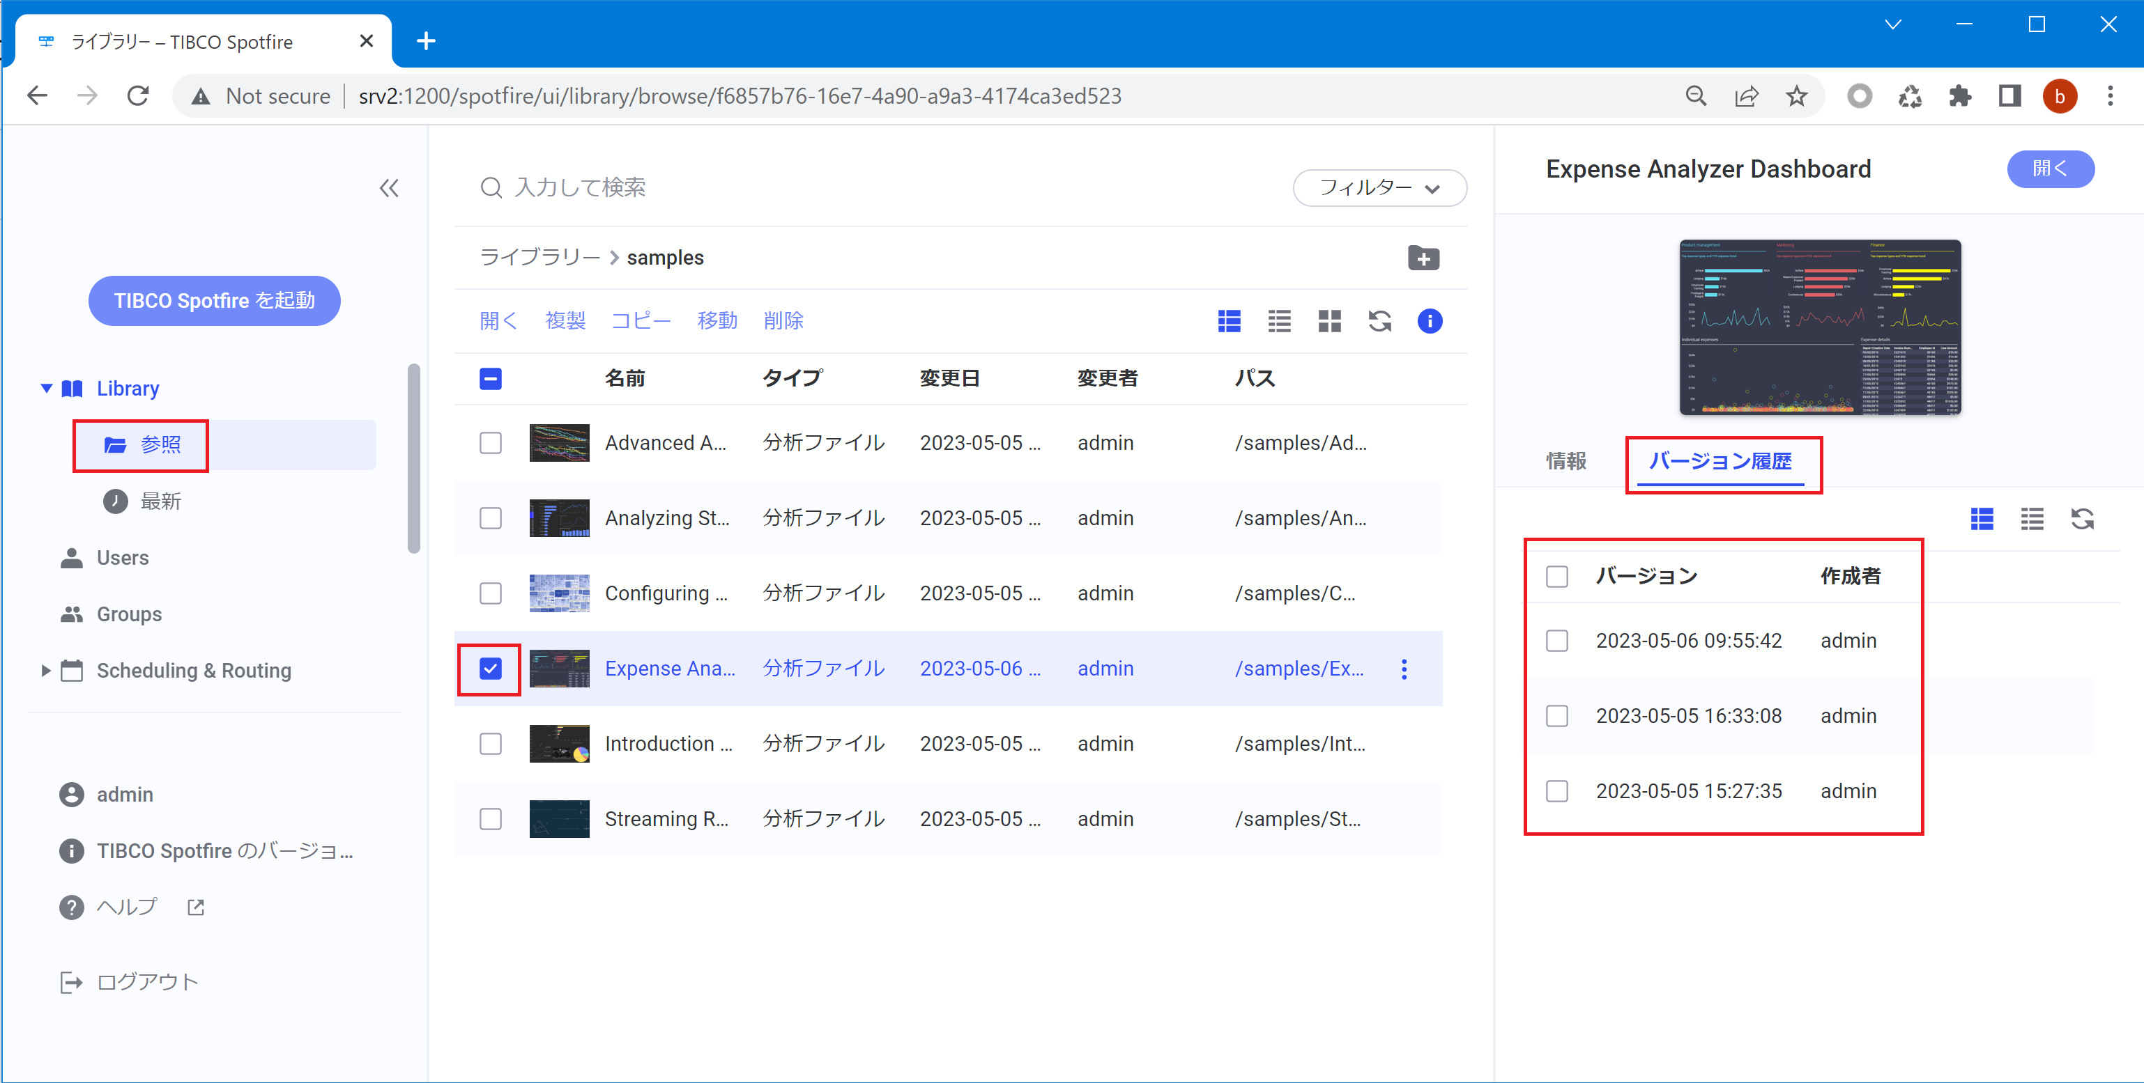Check version 2023-05-05 15:27:35 checkbox
2144x1083 pixels.
[x=1556, y=791]
